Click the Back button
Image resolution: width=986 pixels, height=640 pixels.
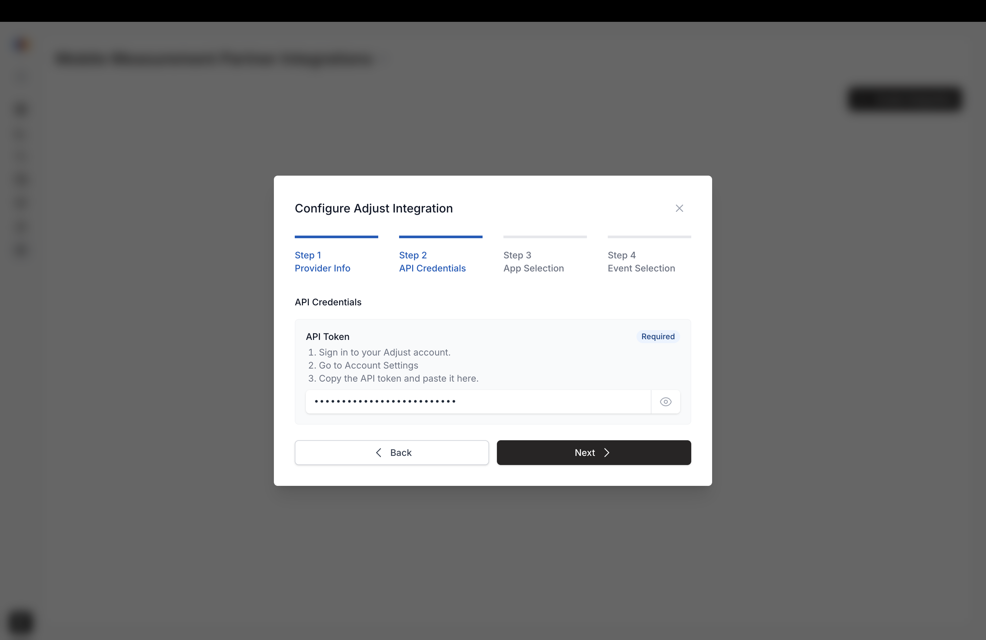[392, 453]
